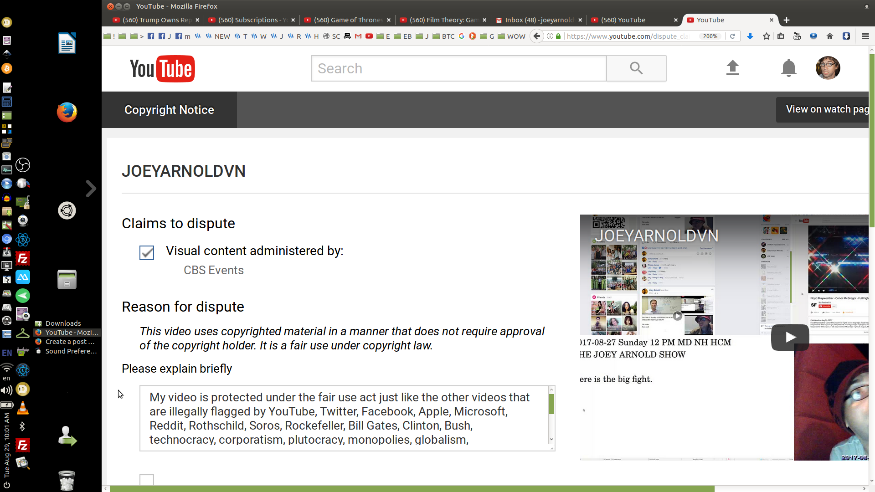Click the Gmail bookmark icon
This screenshot has height=492, width=875.
[x=358, y=36]
